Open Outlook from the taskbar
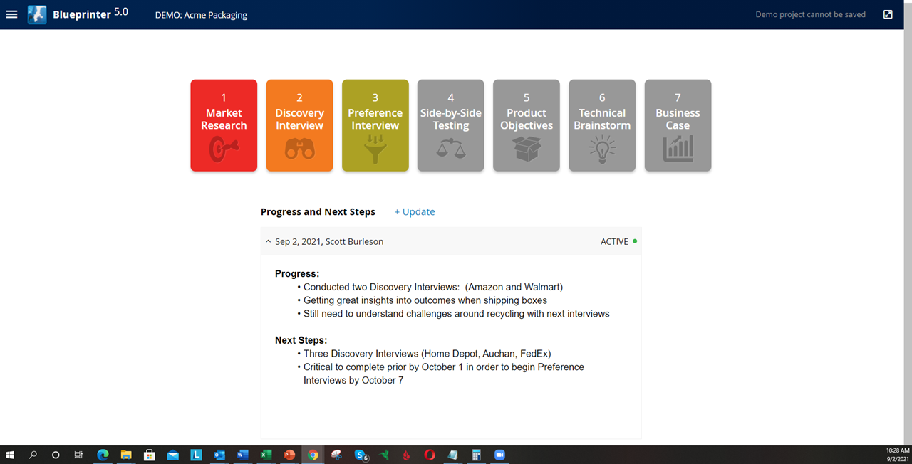This screenshot has height=464, width=912. pos(219,455)
